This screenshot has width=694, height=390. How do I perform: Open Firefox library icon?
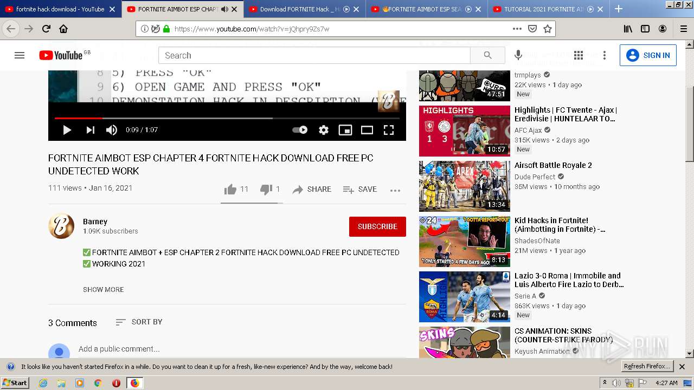[628, 29]
